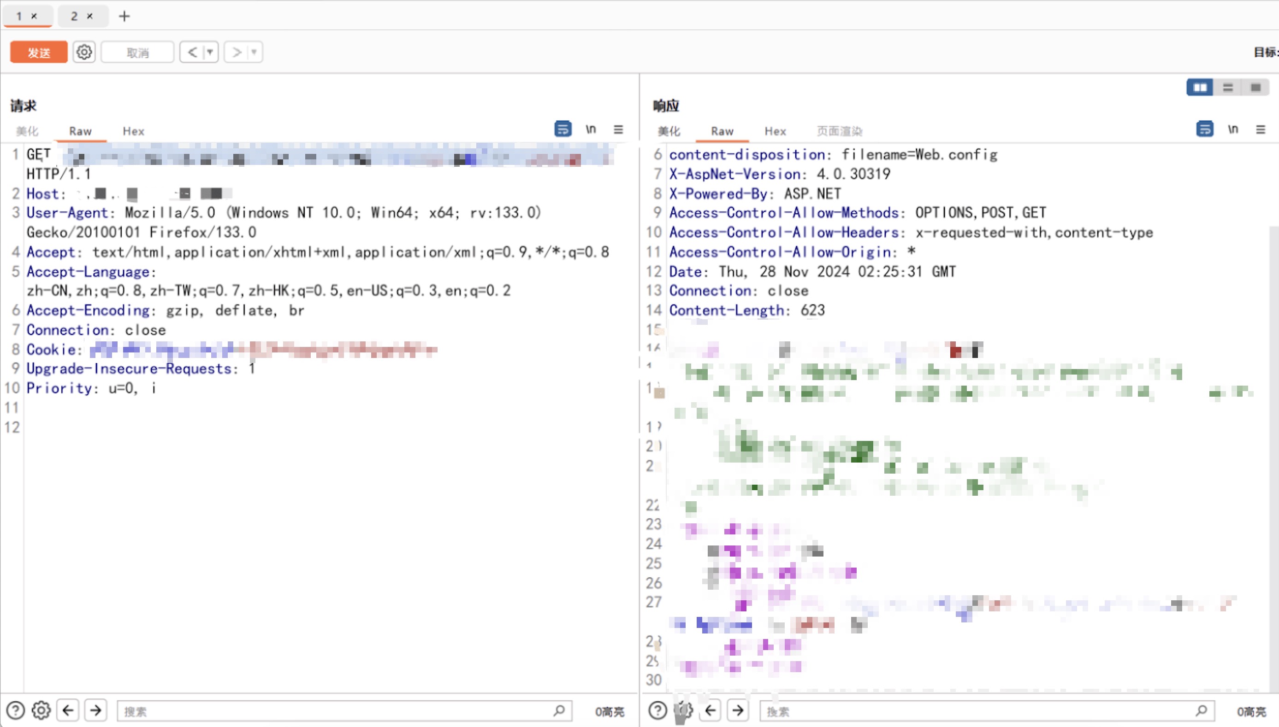Image resolution: width=1279 pixels, height=727 pixels.
Task: Switch to Repeater tab 1
Action: coord(19,16)
